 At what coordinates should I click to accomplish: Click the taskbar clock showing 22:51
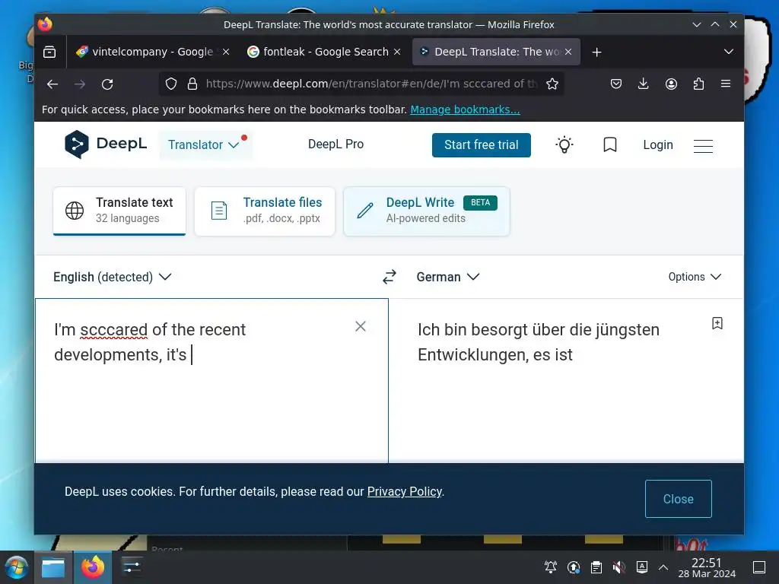click(707, 567)
